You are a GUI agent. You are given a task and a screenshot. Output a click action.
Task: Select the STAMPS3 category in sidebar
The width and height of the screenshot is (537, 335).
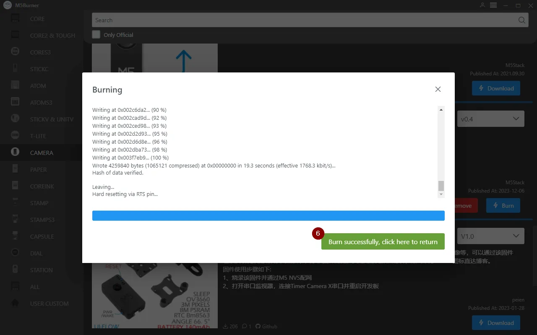coord(42,220)
